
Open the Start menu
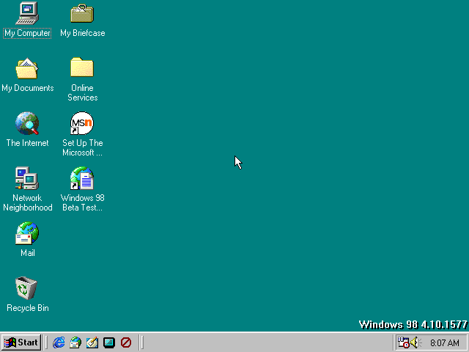(x=21, y=342)
